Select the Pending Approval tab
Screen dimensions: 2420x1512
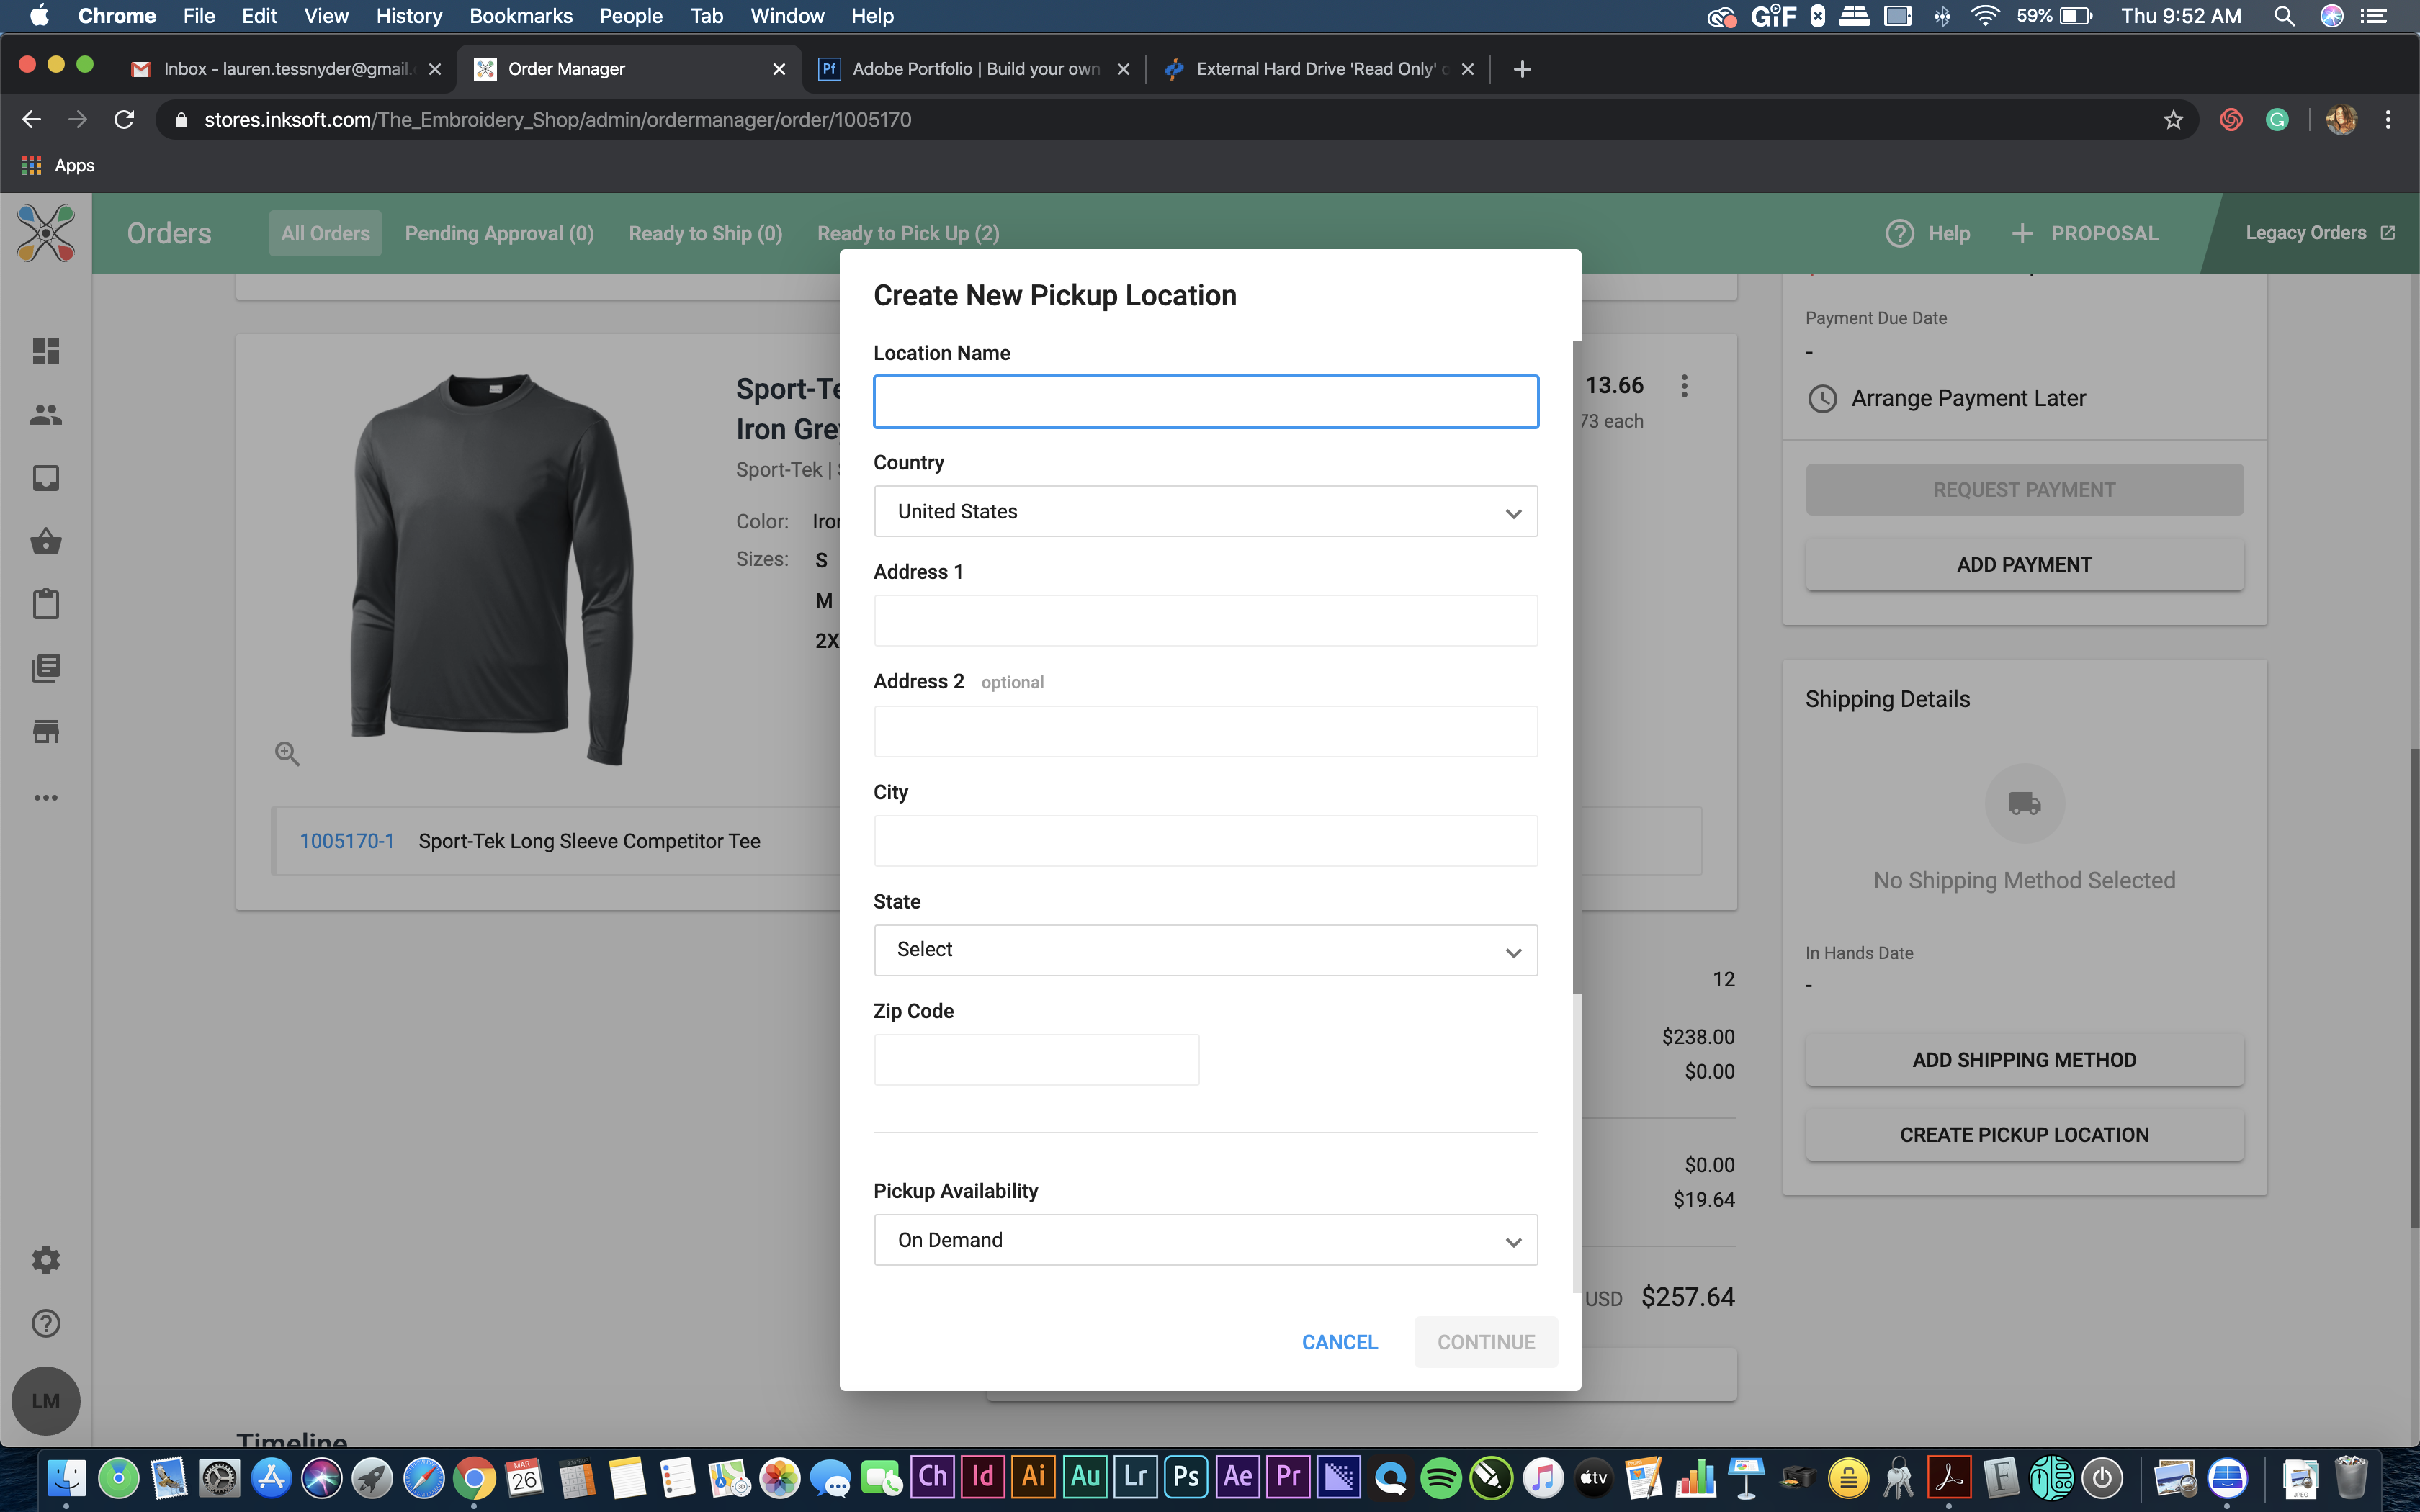pos(499,233)
